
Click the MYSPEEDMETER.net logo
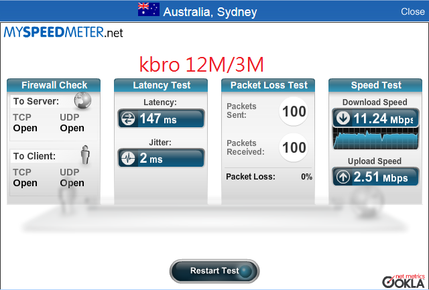63,32
